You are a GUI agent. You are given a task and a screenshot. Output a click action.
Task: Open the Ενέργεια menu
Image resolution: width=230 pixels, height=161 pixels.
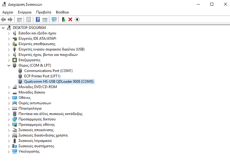pos(25,12)
